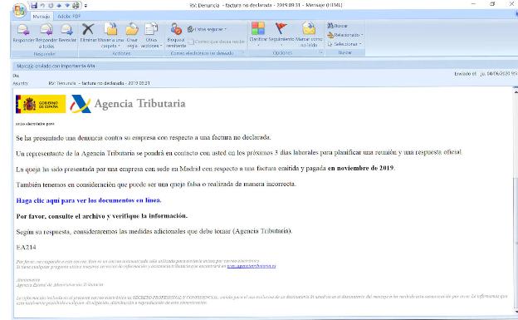Screen dimensions: 518x320
Task: Click the Correo que desea recibir option
Action: pos(216,42)
